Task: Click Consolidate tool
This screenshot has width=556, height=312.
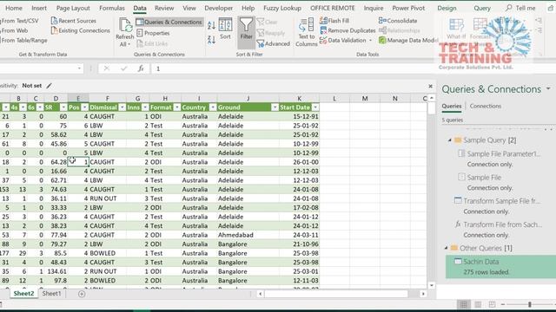Action: (398, 21)
